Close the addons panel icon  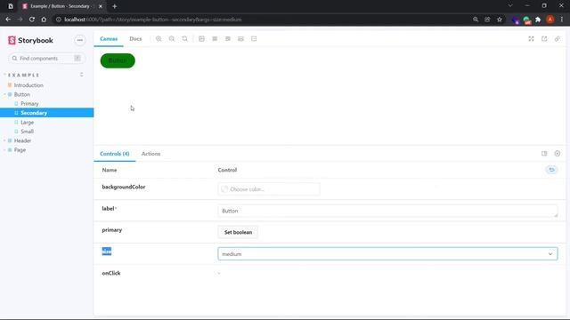click(558, 154)
